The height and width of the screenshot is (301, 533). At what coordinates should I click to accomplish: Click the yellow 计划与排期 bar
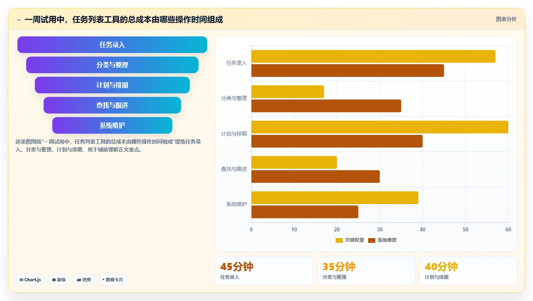point(380,127)
